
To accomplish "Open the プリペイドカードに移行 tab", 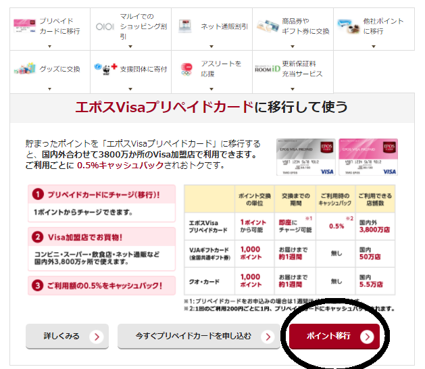I will (x=50, y=29).
